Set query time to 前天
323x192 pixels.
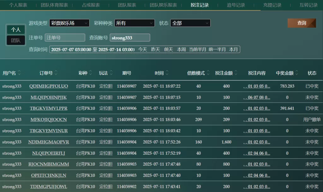tap(168, 49)
